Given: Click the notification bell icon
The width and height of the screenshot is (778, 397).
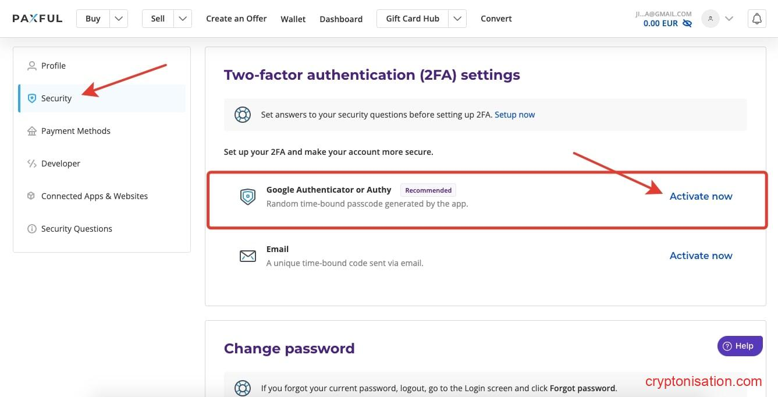Looking at the screenshot, I should (756, 19).
